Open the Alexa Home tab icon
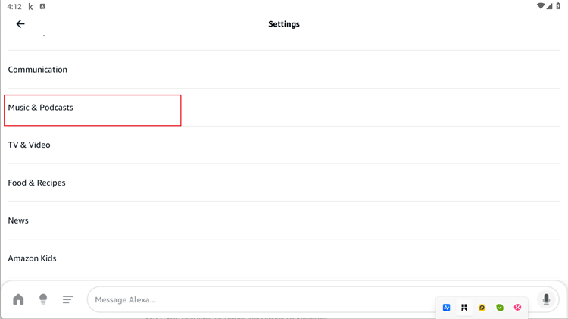Viewport: 568px width, 319px height. (x=18, y=299)
